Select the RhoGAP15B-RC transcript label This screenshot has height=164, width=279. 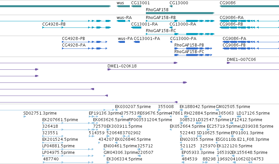(x=161, y=31)
